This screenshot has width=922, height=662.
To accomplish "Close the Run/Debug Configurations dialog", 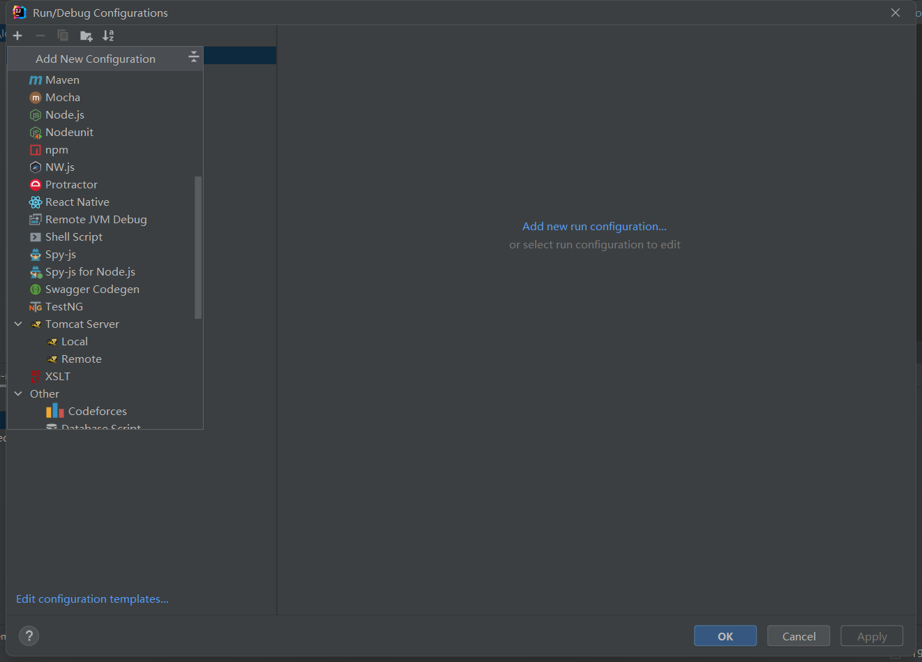I will tap(895, 13).
